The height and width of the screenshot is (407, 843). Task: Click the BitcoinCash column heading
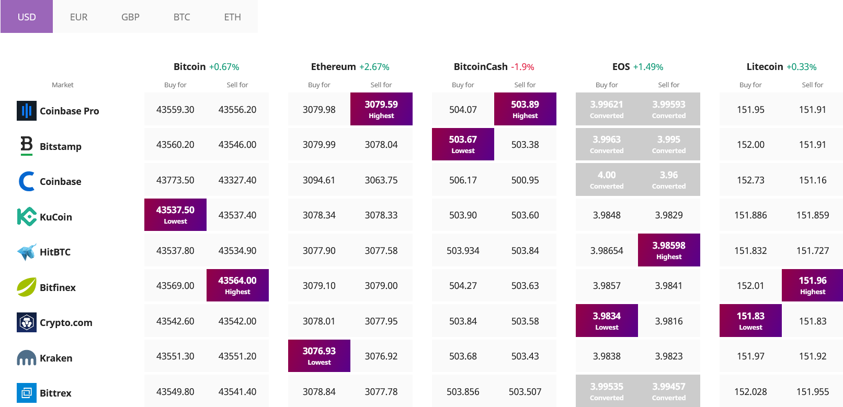[x=481, y=66]
